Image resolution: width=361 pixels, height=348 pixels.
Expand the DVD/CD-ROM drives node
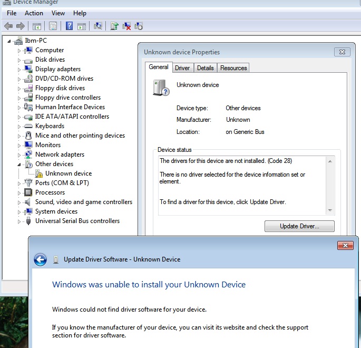pos(19,79)
